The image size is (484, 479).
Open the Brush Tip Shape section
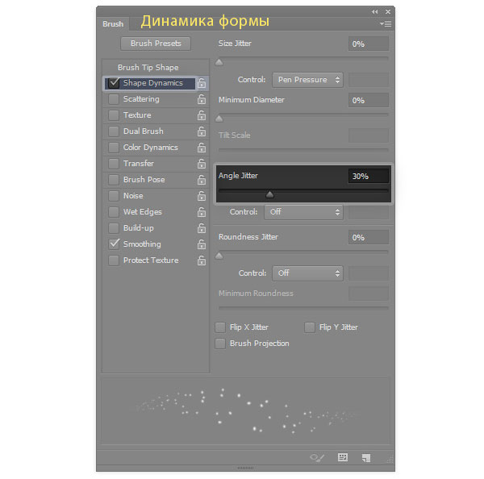(x=148, y=67)
